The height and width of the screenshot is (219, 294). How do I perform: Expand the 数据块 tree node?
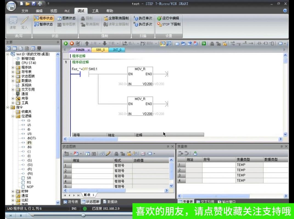[x=13, y=81]
